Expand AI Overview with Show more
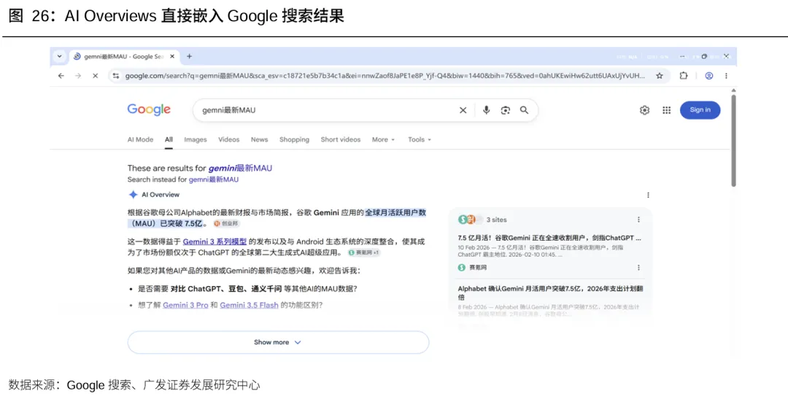The height and width of the screenshot is (399, 788). pyautogui.click(x=278, y=342)
